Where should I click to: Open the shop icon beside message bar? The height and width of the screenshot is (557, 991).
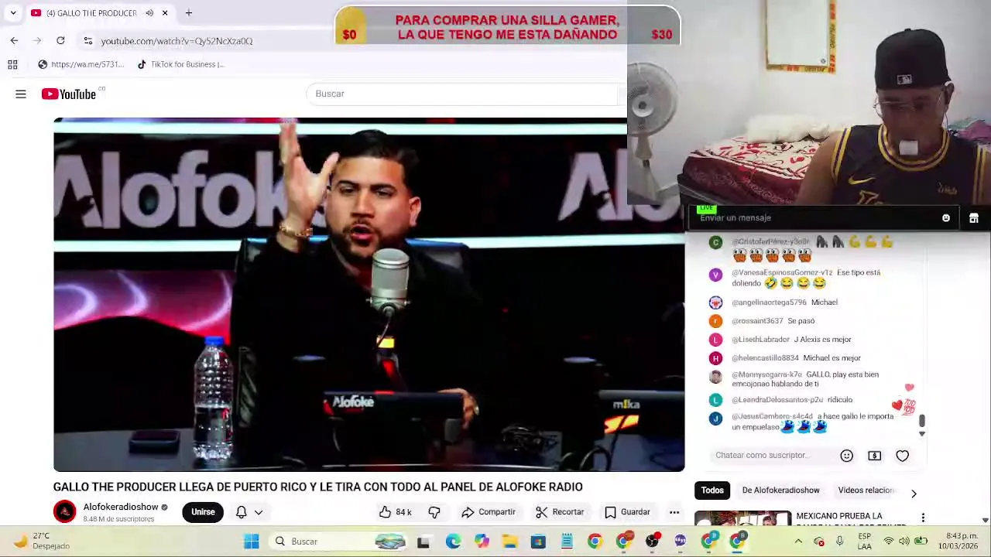click(x=974, y=218)
